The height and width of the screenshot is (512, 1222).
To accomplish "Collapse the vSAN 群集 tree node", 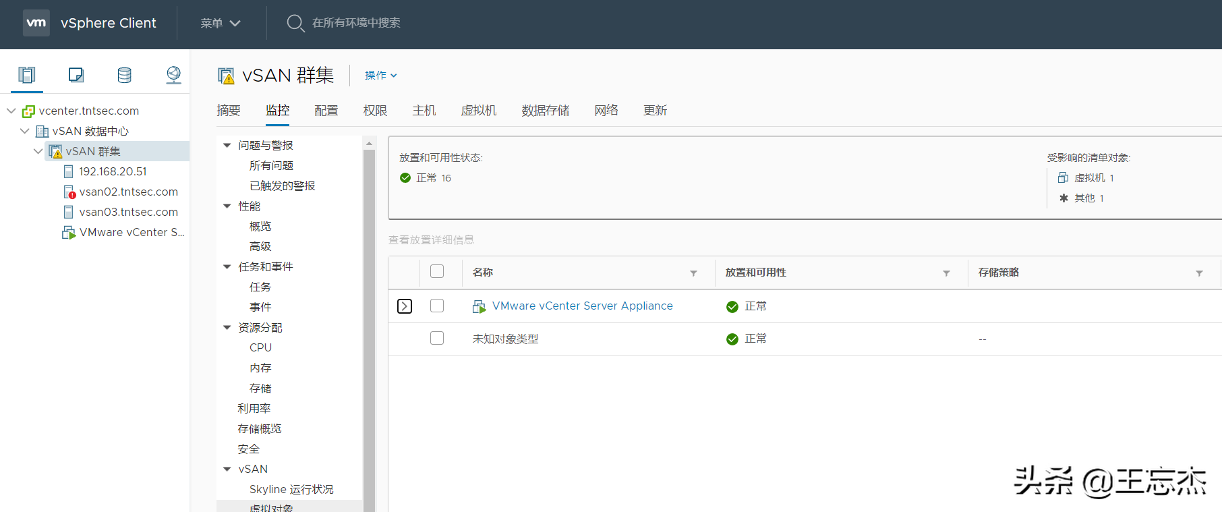I will (x=38, y=151).
